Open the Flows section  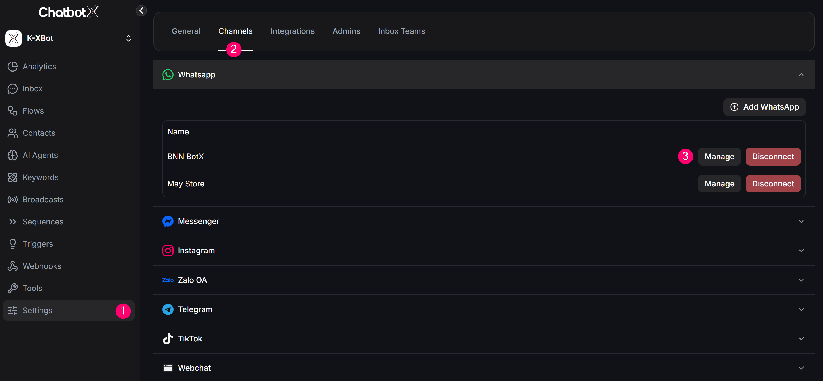coord(69,111)
